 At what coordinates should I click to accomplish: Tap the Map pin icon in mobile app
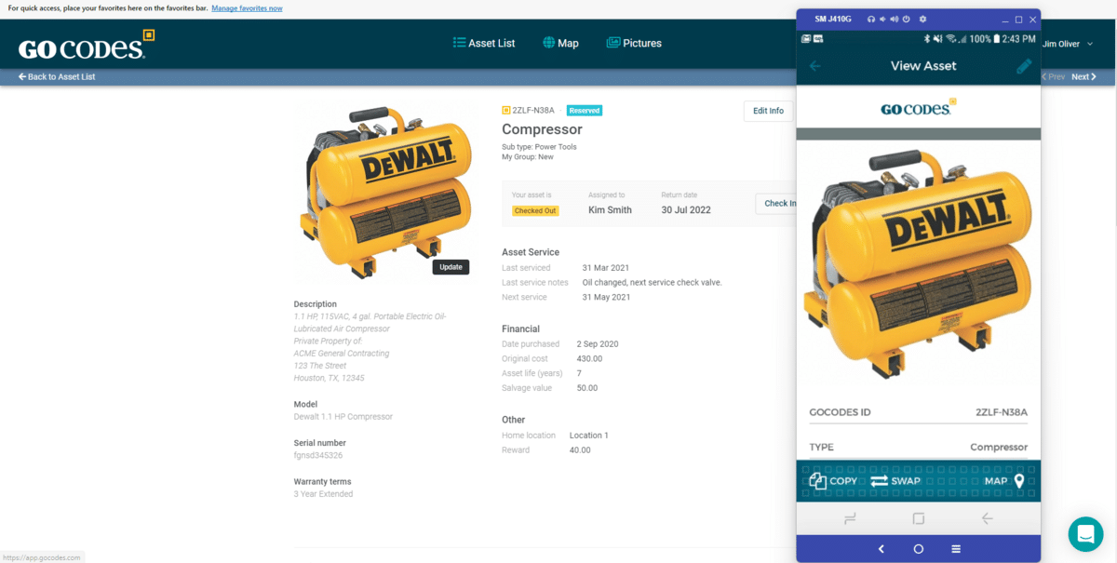[x=1019, y=481]
